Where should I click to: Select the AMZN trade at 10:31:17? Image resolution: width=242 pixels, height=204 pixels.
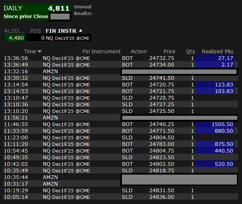coord(120,184)
